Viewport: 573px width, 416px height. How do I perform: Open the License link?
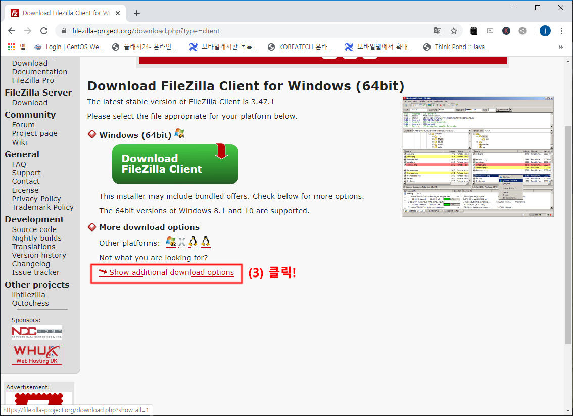point(25,190)
